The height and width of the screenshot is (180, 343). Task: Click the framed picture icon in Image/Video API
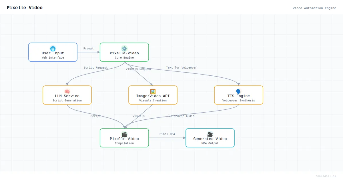click(x=153, y=91)
